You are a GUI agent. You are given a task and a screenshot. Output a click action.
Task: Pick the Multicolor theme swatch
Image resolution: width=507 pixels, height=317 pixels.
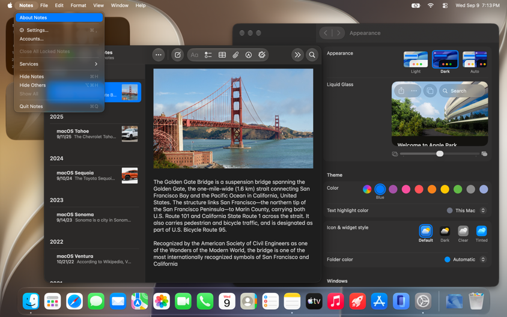pyautogui.click(x=367, y=189)
